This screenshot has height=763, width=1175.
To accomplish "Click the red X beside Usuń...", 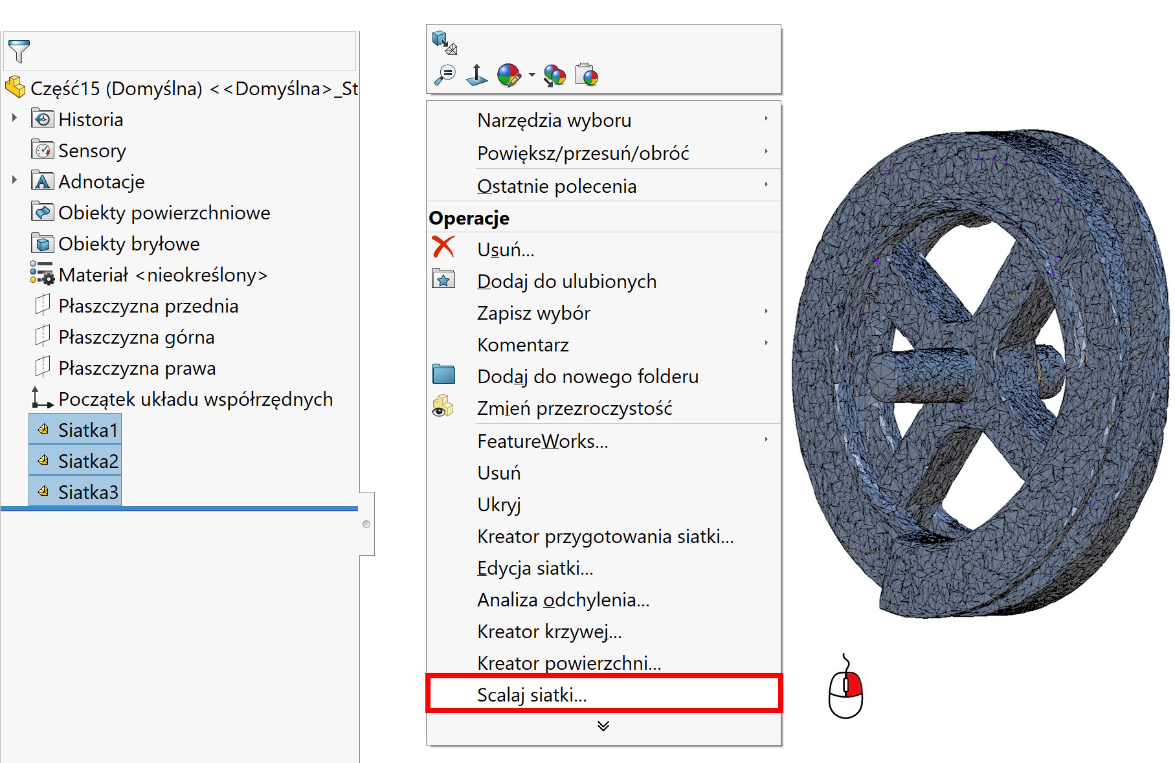I will 443,247.
